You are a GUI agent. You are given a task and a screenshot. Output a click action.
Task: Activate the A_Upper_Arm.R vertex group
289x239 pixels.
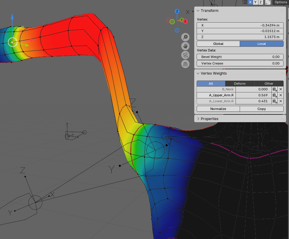click(216, 95)
